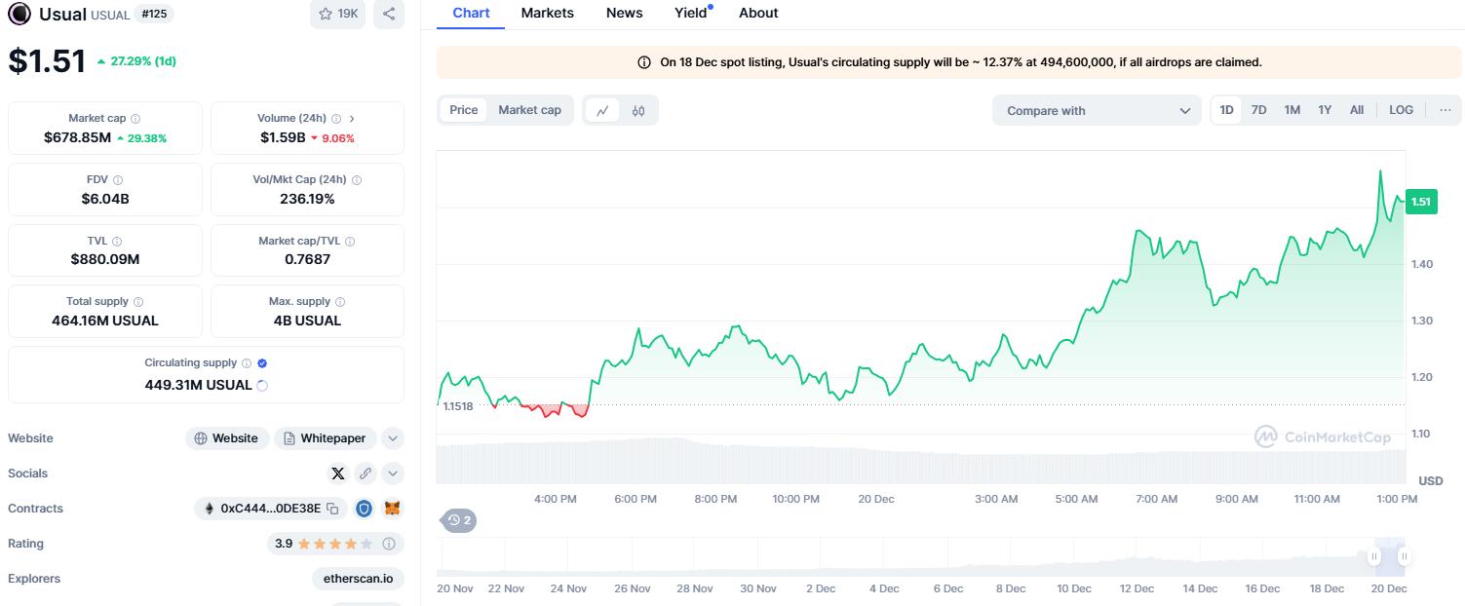Open the About tab
This screenshot has width=1465, height=606.
(758, 13)
